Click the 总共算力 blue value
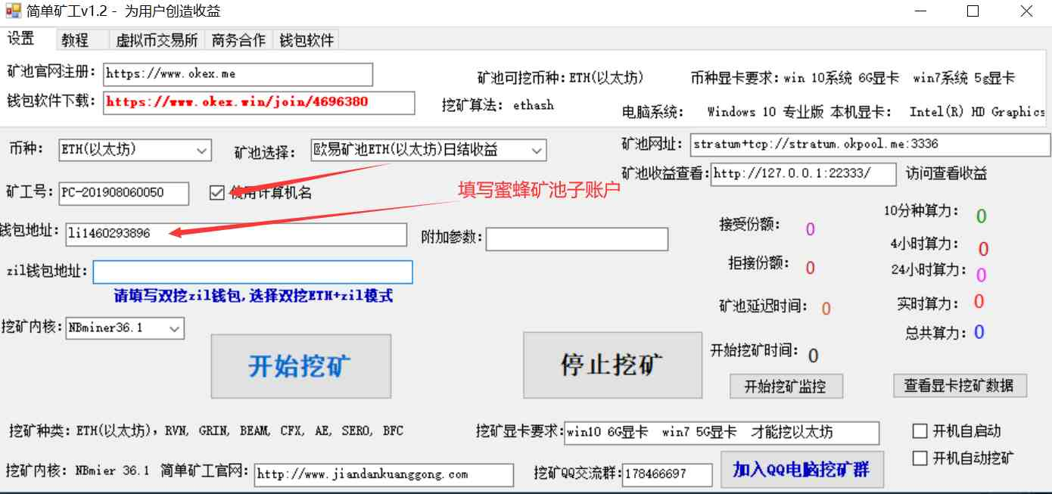The image size is (1052, 494). [979, 332]
